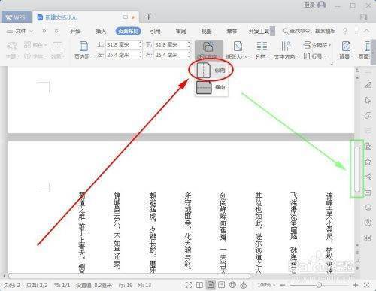Switch to outline view icon
This screenshot has height=291, width=376.
[222, 285]
